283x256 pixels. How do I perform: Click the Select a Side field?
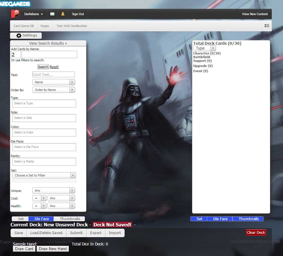point(44,118)
